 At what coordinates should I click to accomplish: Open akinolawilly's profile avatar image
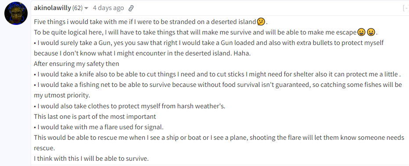(16, 14)
